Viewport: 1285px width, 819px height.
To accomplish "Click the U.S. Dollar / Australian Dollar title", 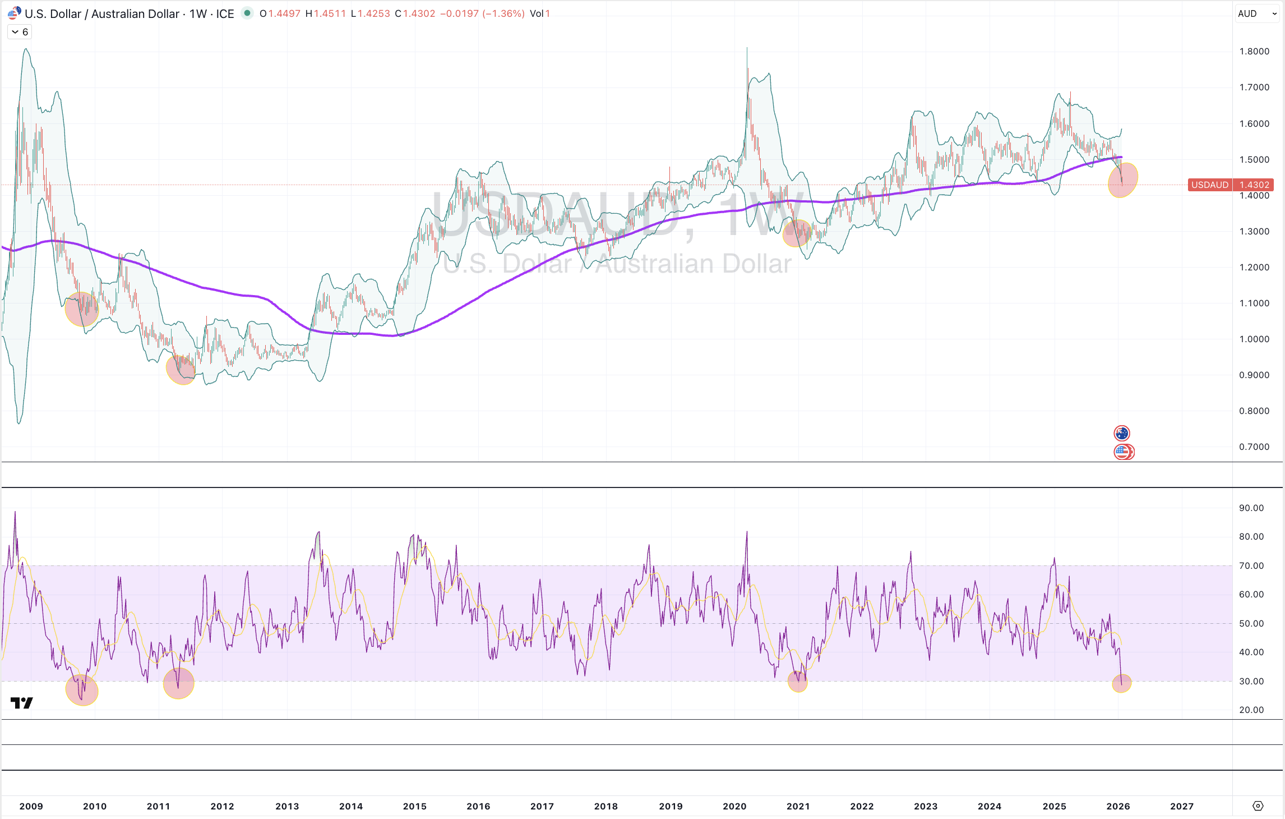I will click(x=101, y=13).
